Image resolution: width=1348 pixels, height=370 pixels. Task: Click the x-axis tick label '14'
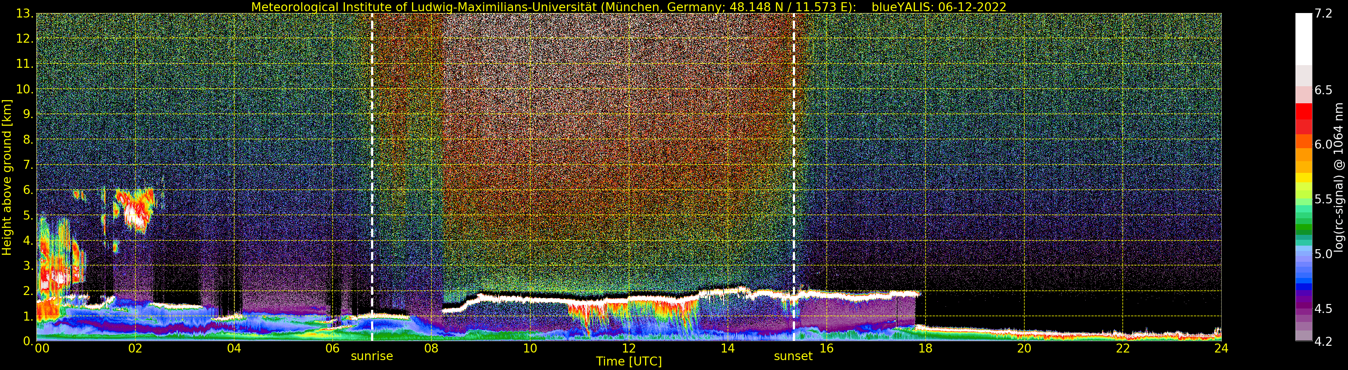click(727, 348)
